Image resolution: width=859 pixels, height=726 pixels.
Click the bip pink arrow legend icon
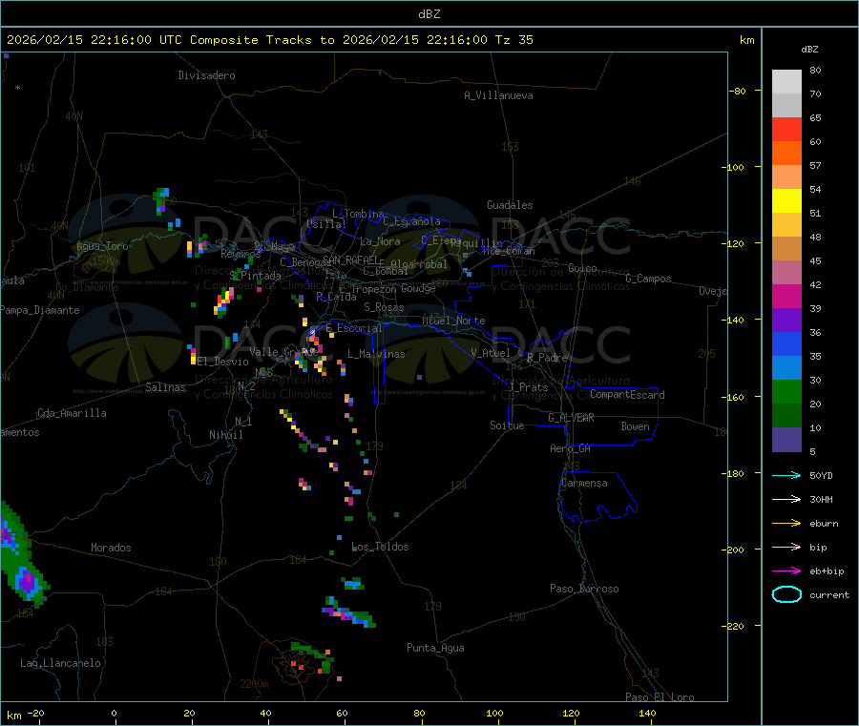[x=786, y=547]
